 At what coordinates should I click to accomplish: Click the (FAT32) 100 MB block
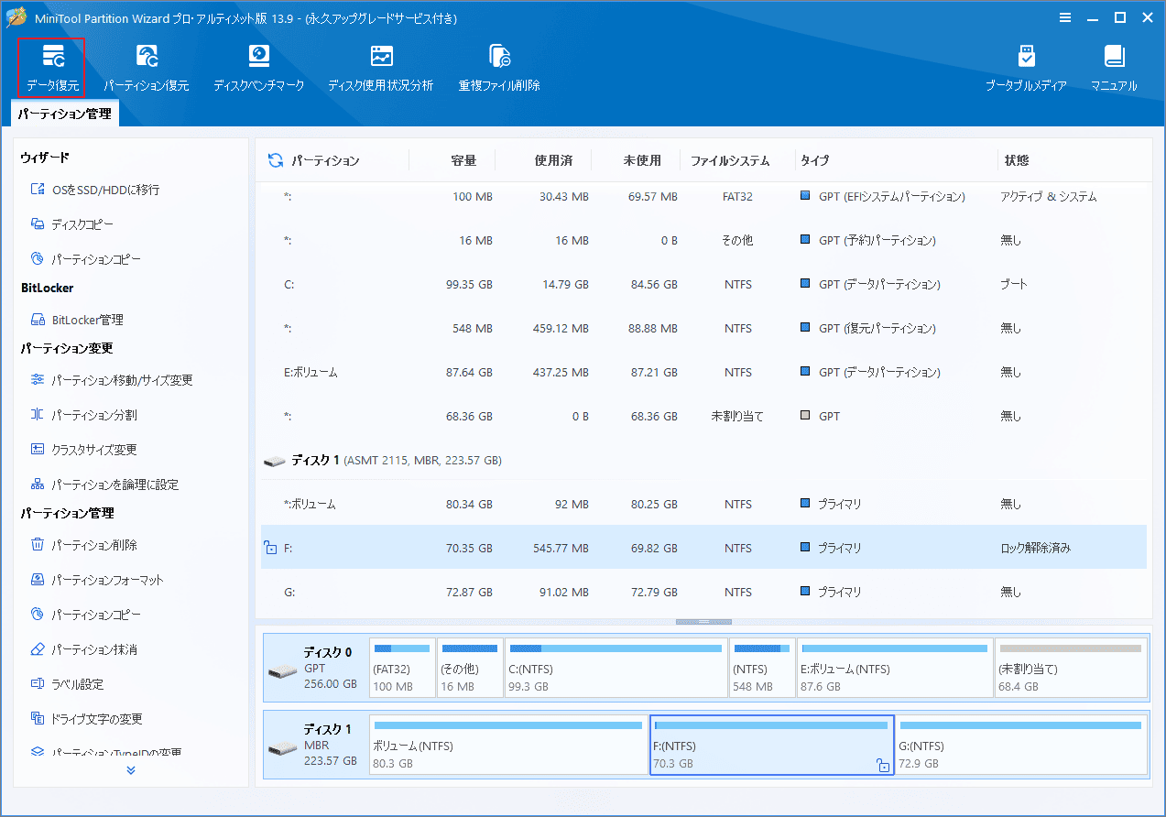pos(402,669)
